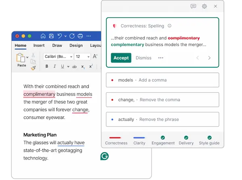Open the Layout ribbon tab
This screenshot has height=180, width=242.
coord(96,46)
